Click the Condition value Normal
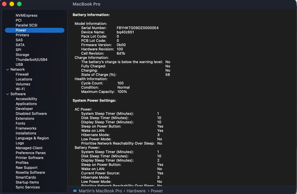Screen dimensions: 297x194 click(123, 88)
